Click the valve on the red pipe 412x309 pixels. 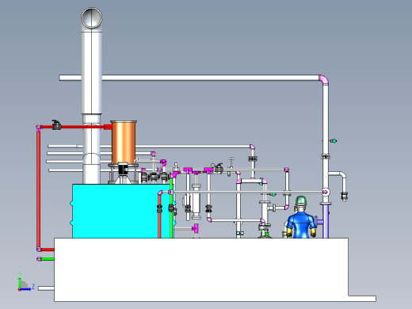[x=56, y=125]
